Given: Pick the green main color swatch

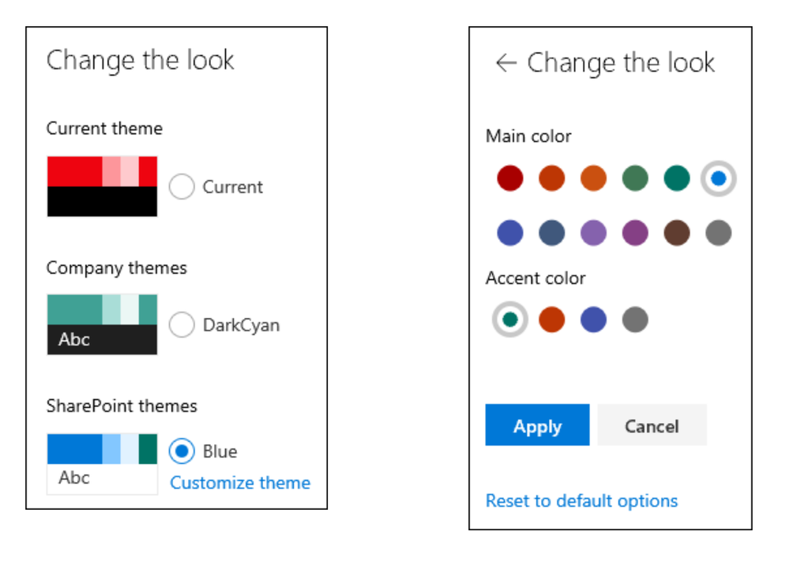Looking at the screenshot, I should pos(635,178).
